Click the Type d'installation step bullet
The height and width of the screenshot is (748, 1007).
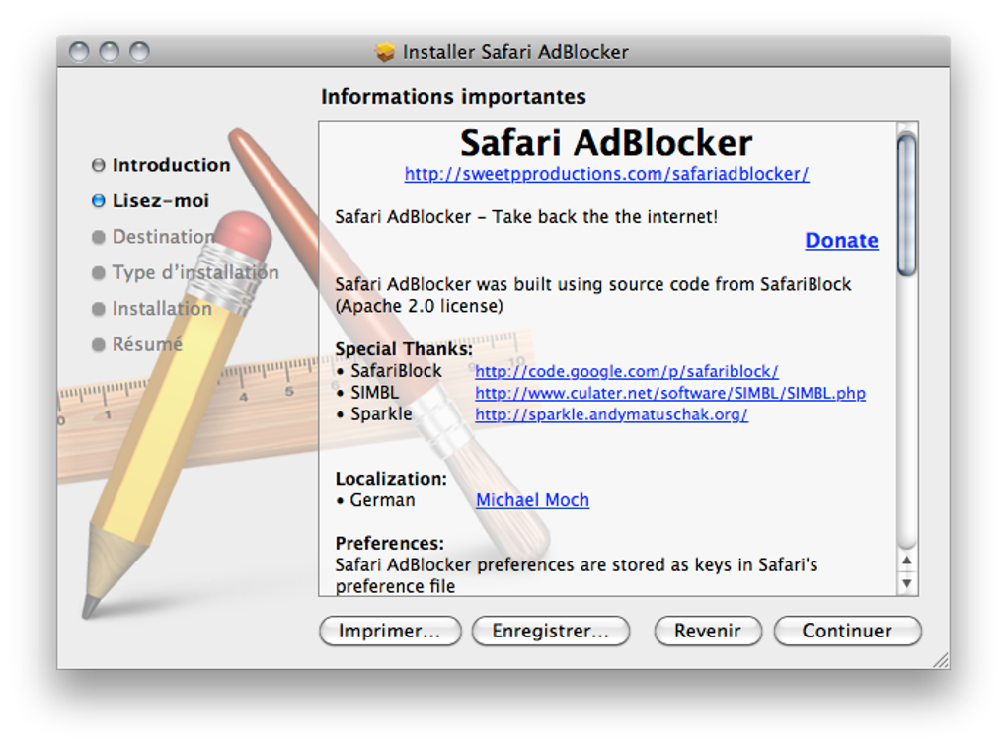pyautogui.click(x=99, y=273)
